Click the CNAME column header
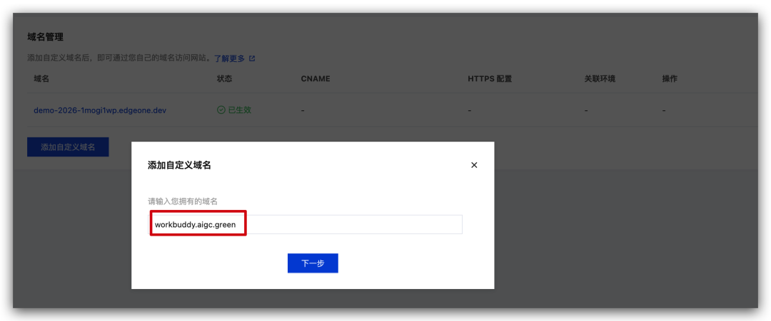Screen dimensions: 771x321 pyautogui.click(x=316, y=78)
